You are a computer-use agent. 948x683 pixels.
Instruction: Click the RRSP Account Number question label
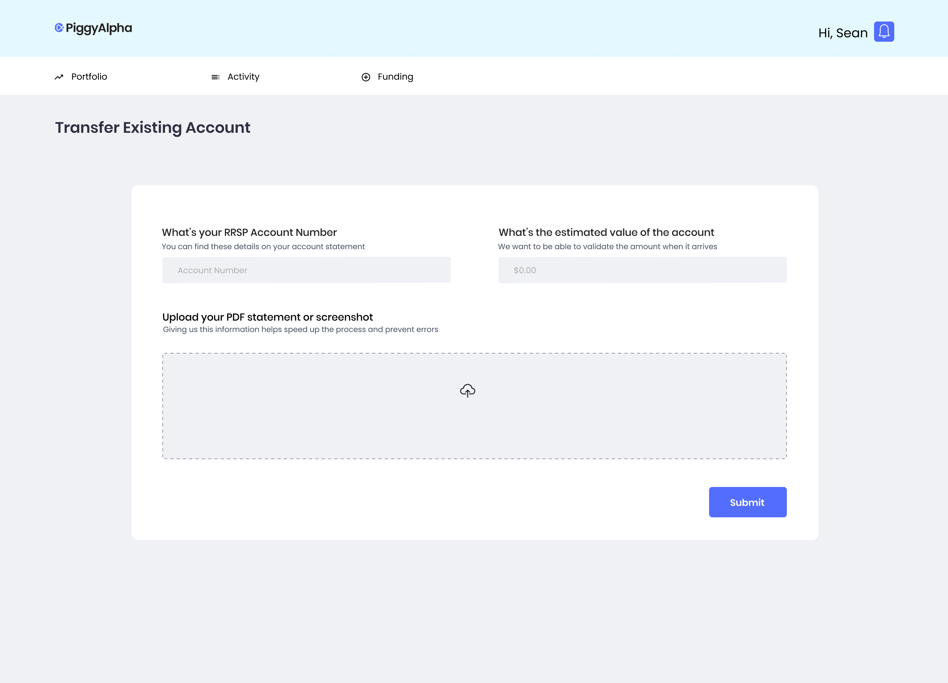[249, 232]
